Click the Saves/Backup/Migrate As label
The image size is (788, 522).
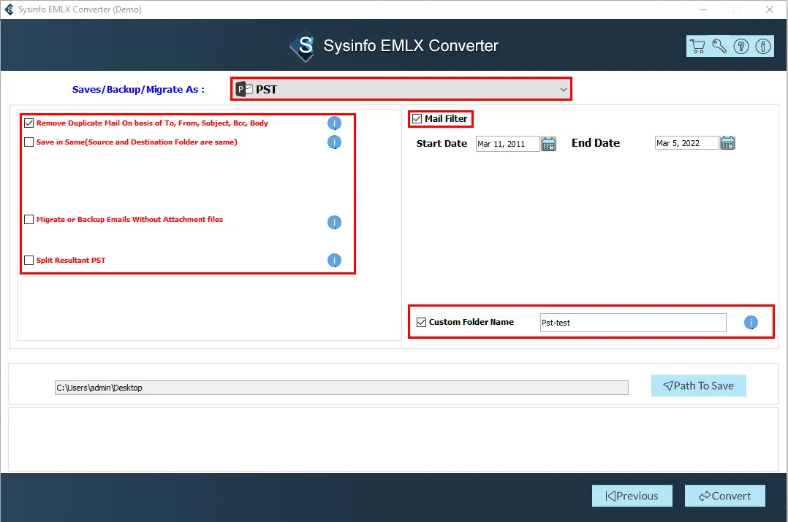pos(138,89)
